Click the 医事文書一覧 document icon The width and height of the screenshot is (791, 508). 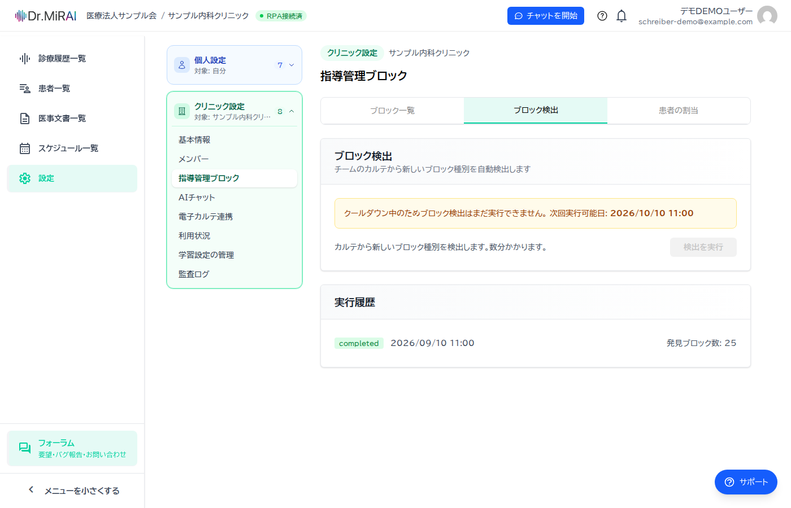click(x=25, y=119)
